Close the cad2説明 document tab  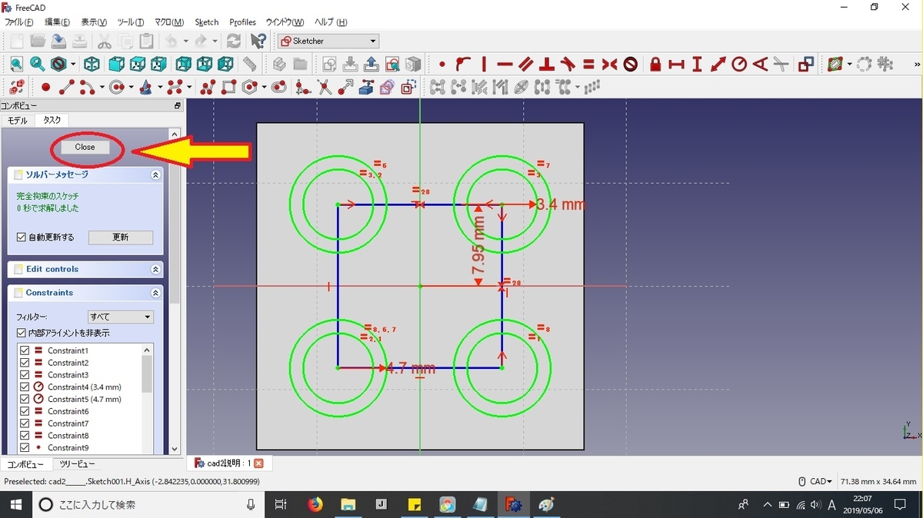(x=258, y=463)
